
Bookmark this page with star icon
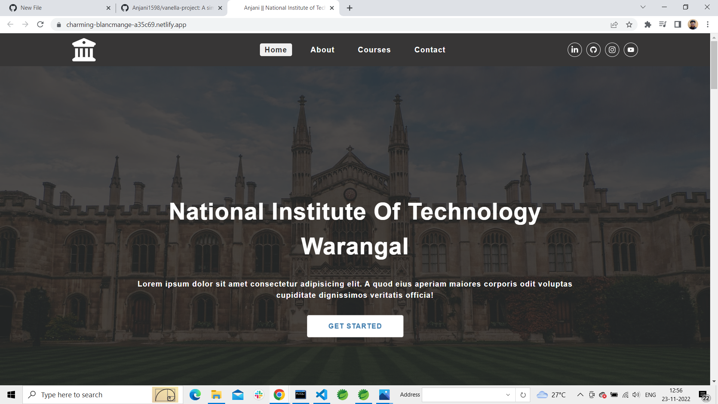pyautogui.click(x=629, y=25)
